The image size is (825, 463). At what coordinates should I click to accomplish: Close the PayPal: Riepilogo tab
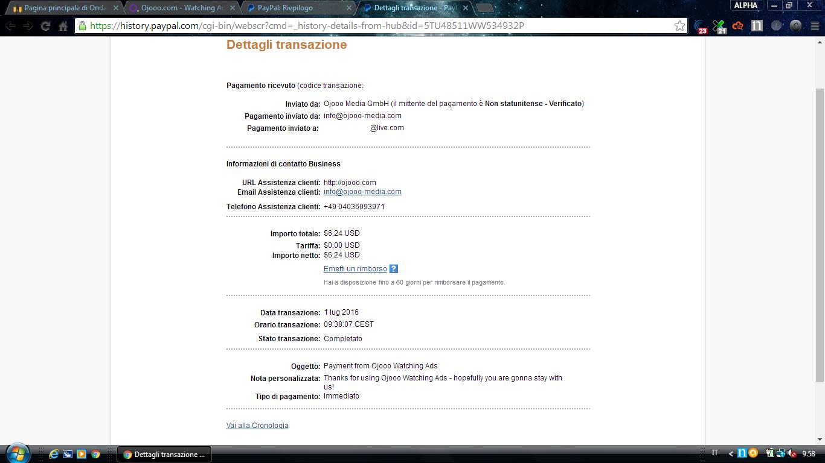pyautogui.click(x=350, y=8)
